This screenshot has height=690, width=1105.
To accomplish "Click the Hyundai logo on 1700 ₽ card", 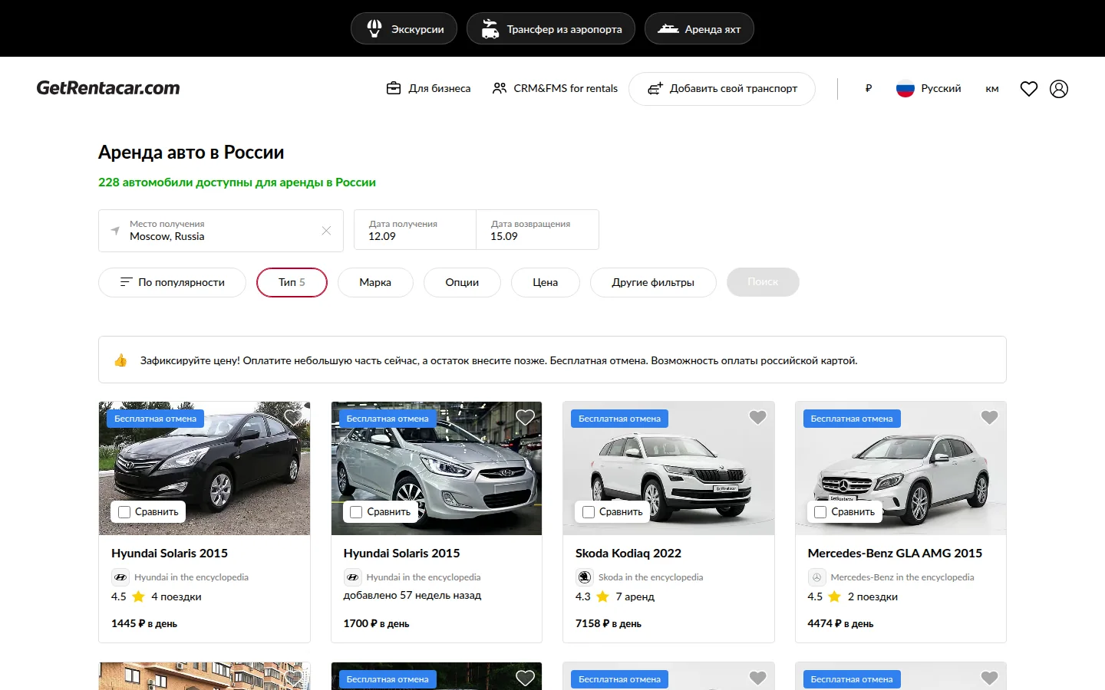I will pos(352,577).
